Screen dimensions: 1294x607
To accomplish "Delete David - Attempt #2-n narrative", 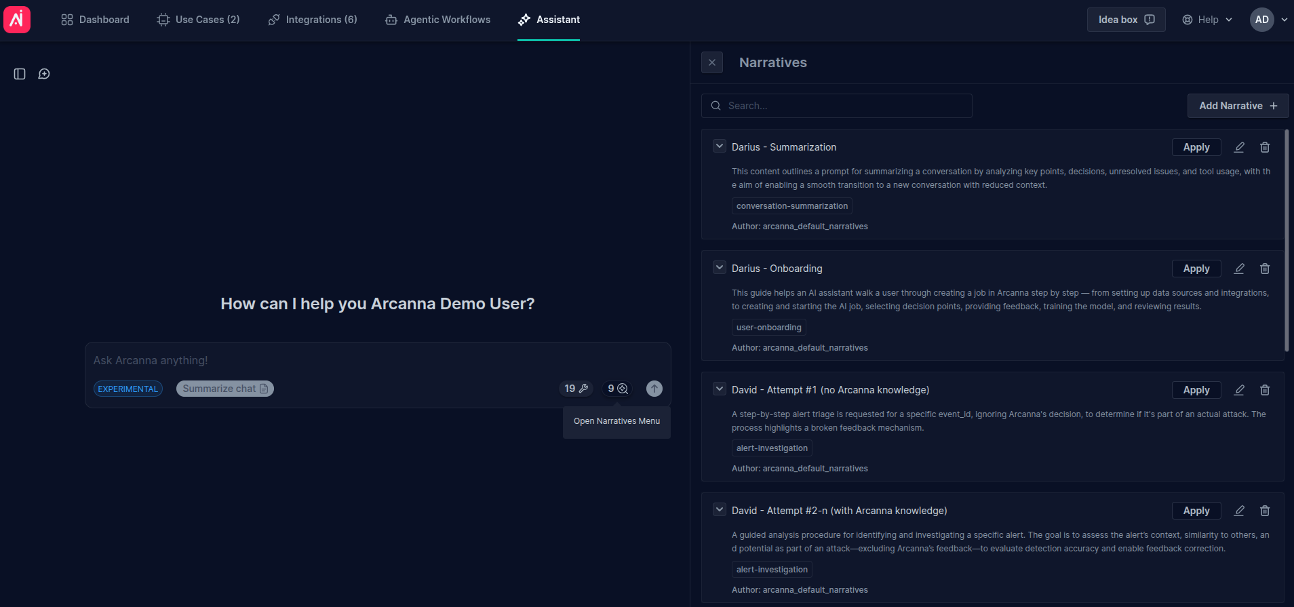I will tap(1265, 511).
